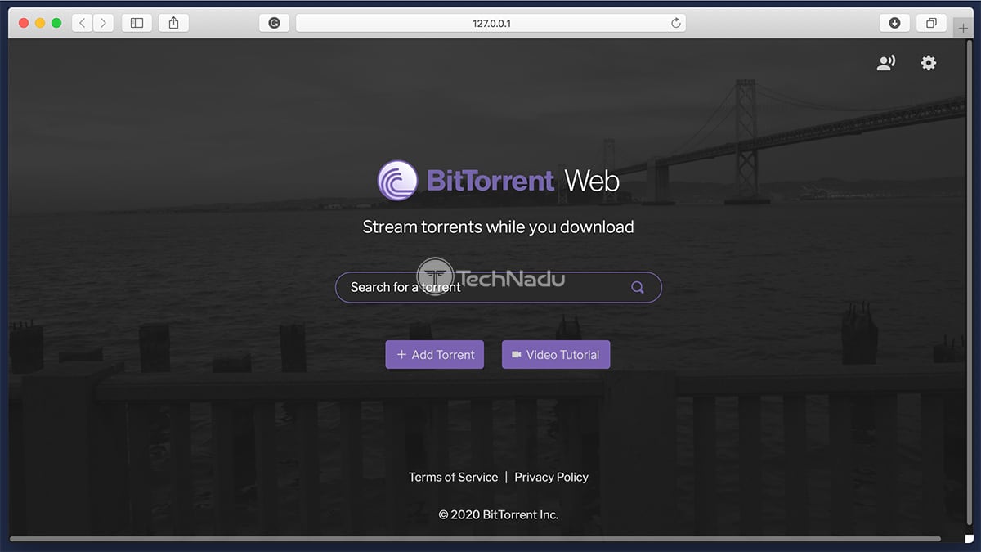Open the Terms of Service link
Image resolution: width=981 pixels, height=552 pixels.
coord(454,477)
